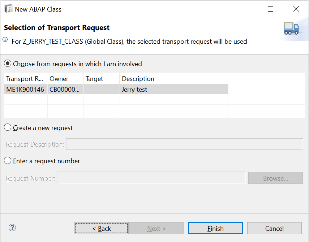Click the New ABAP Class window icon
Screen dimensions: 309x242
tap(8, 9)
